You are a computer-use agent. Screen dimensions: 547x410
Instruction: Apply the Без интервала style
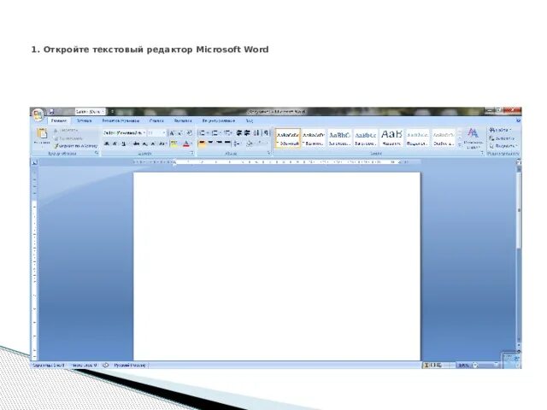(314, 138)
